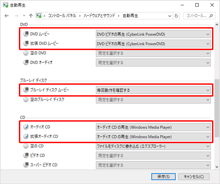Open the 空の DVD action dropdown
This screenshot has width=220, height=184.
pyautogui.click(x=153, y=53)
